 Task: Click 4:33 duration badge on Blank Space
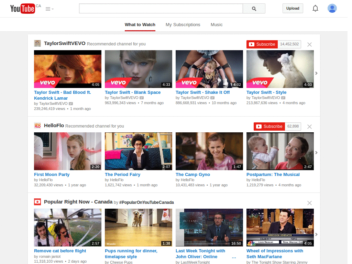coord(166,85)
